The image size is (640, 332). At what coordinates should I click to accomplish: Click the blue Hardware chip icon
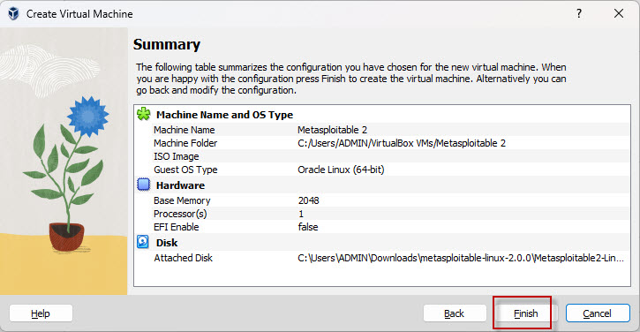pyautogui.click(x=143, y=185)
